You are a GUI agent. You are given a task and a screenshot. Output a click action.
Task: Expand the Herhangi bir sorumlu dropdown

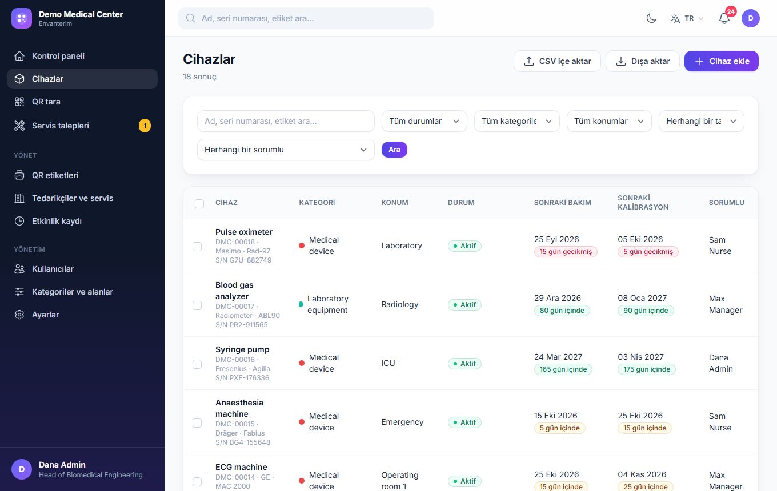(x=286, y=150)
